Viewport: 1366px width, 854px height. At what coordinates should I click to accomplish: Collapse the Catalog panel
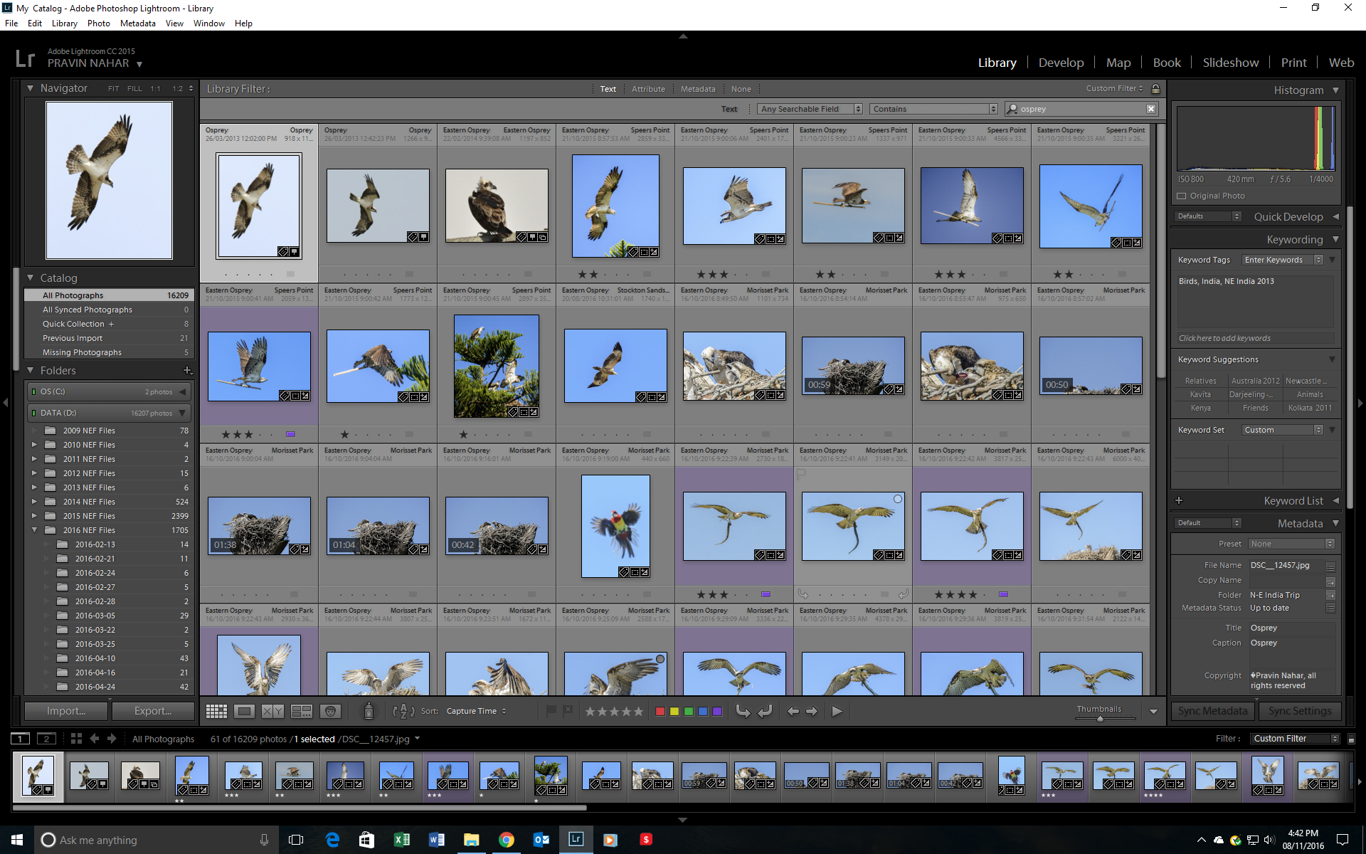[31, 278]
